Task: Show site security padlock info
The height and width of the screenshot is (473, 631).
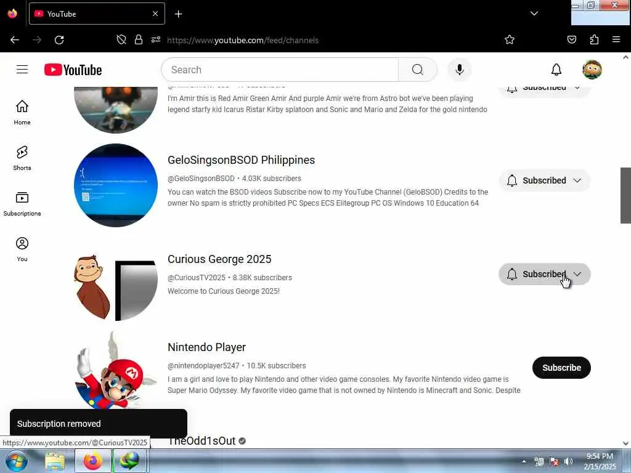Action: [x=139, y=40]
